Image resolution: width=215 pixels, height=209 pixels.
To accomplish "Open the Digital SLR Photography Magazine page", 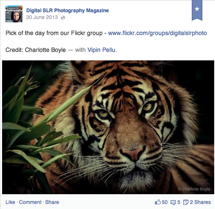I will [68, 11].
